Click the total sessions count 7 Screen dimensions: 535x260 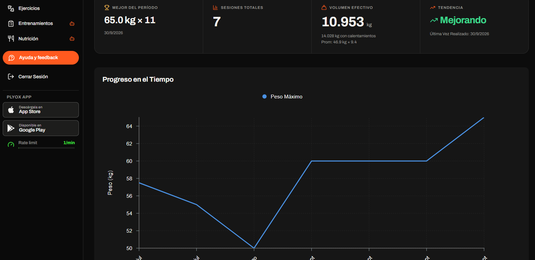pos(217,22)
